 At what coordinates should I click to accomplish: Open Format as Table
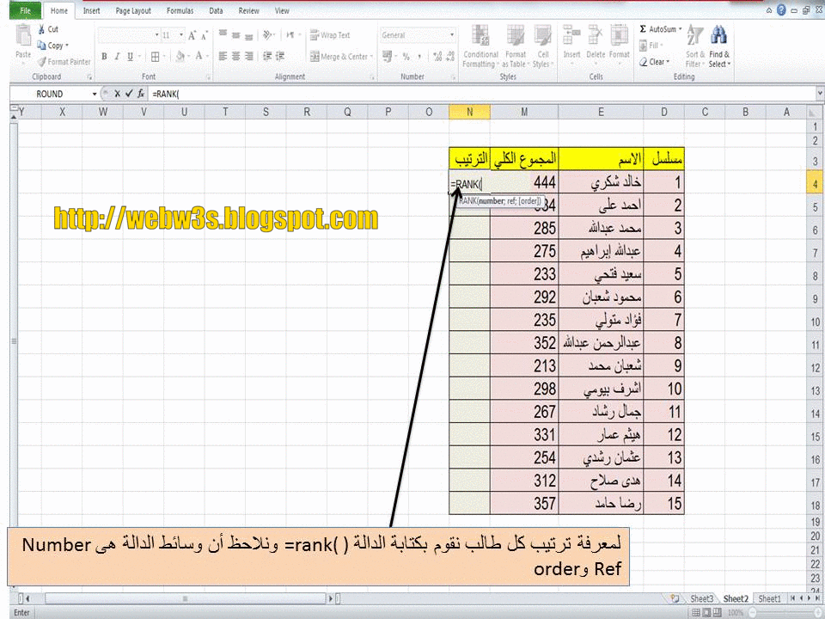coord(515,46)
